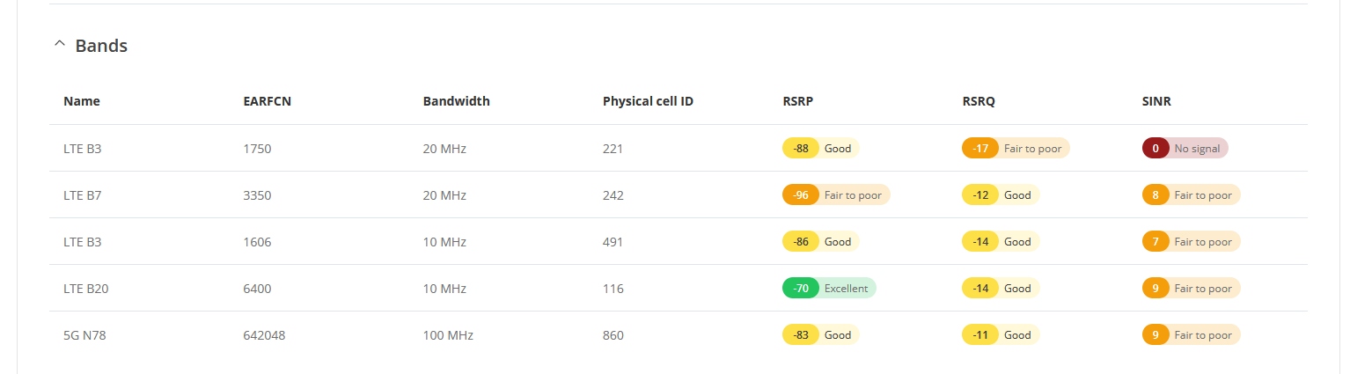Select the EARFCN column header

[268, 101]
